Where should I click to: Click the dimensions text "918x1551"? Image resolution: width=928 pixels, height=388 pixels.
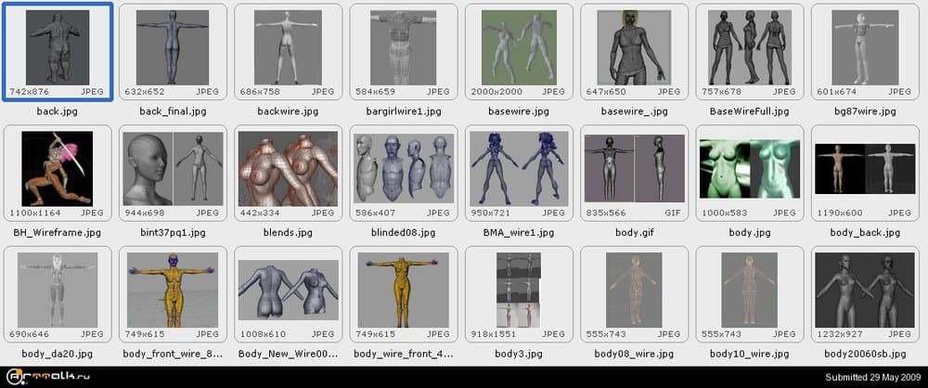click(x=494, y=334)
